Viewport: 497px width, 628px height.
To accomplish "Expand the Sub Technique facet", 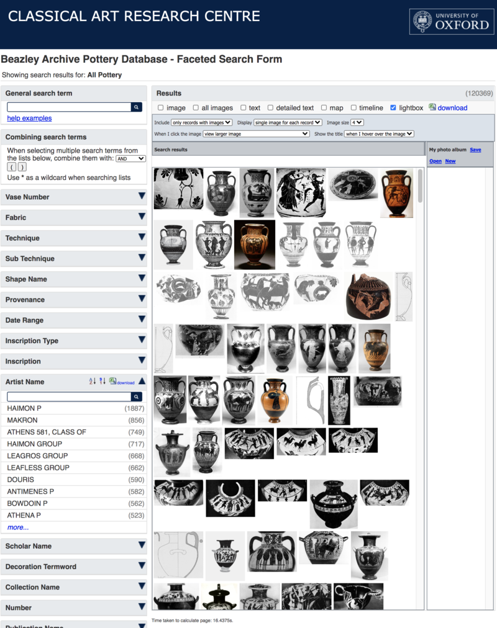I will [142, 258].
